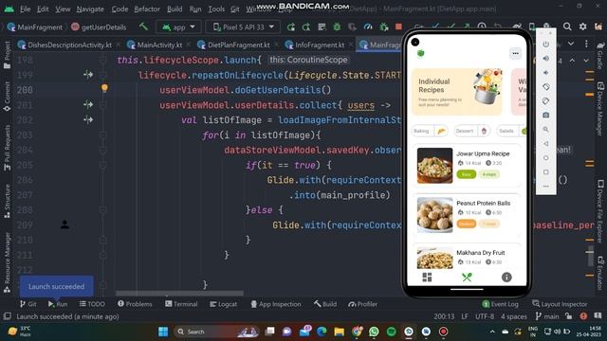
Task: Tap the info icon in app bottom navigation
Action: (506, 278)
